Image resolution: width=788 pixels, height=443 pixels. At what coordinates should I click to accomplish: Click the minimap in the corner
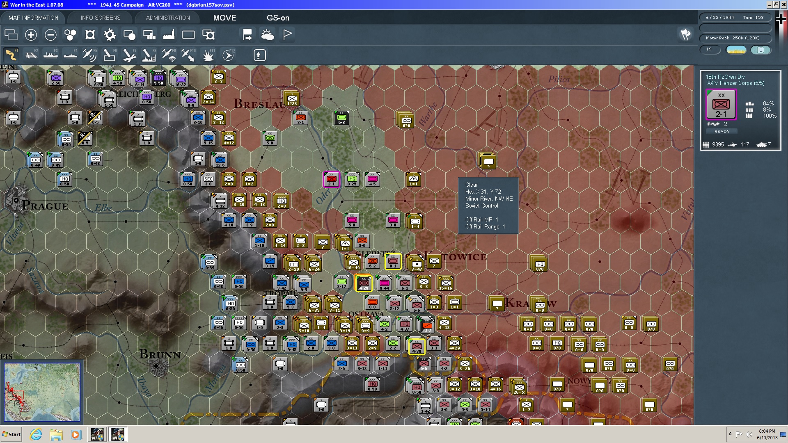click(x=42, y=392)
